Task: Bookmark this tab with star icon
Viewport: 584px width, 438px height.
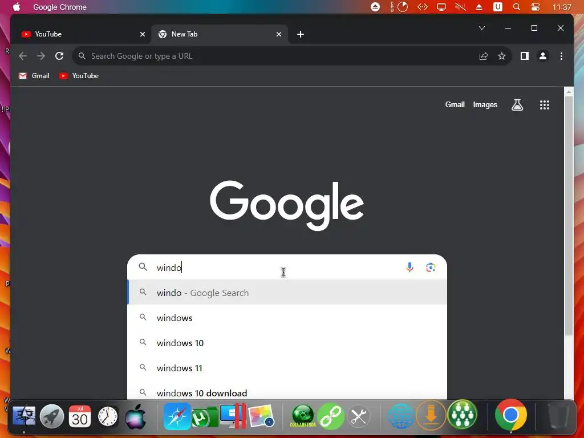Action: click(502, 56)
